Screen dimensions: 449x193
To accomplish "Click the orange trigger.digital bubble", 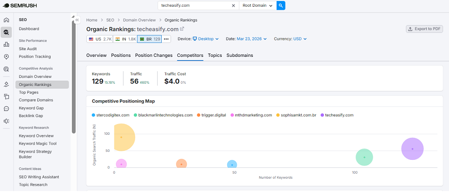I will [181, 164].
